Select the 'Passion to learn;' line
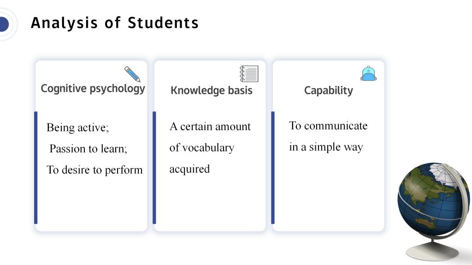The width and height of the screenshot is (472, 265). point(88,149)
